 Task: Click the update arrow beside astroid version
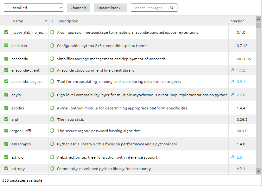[232, 157]
